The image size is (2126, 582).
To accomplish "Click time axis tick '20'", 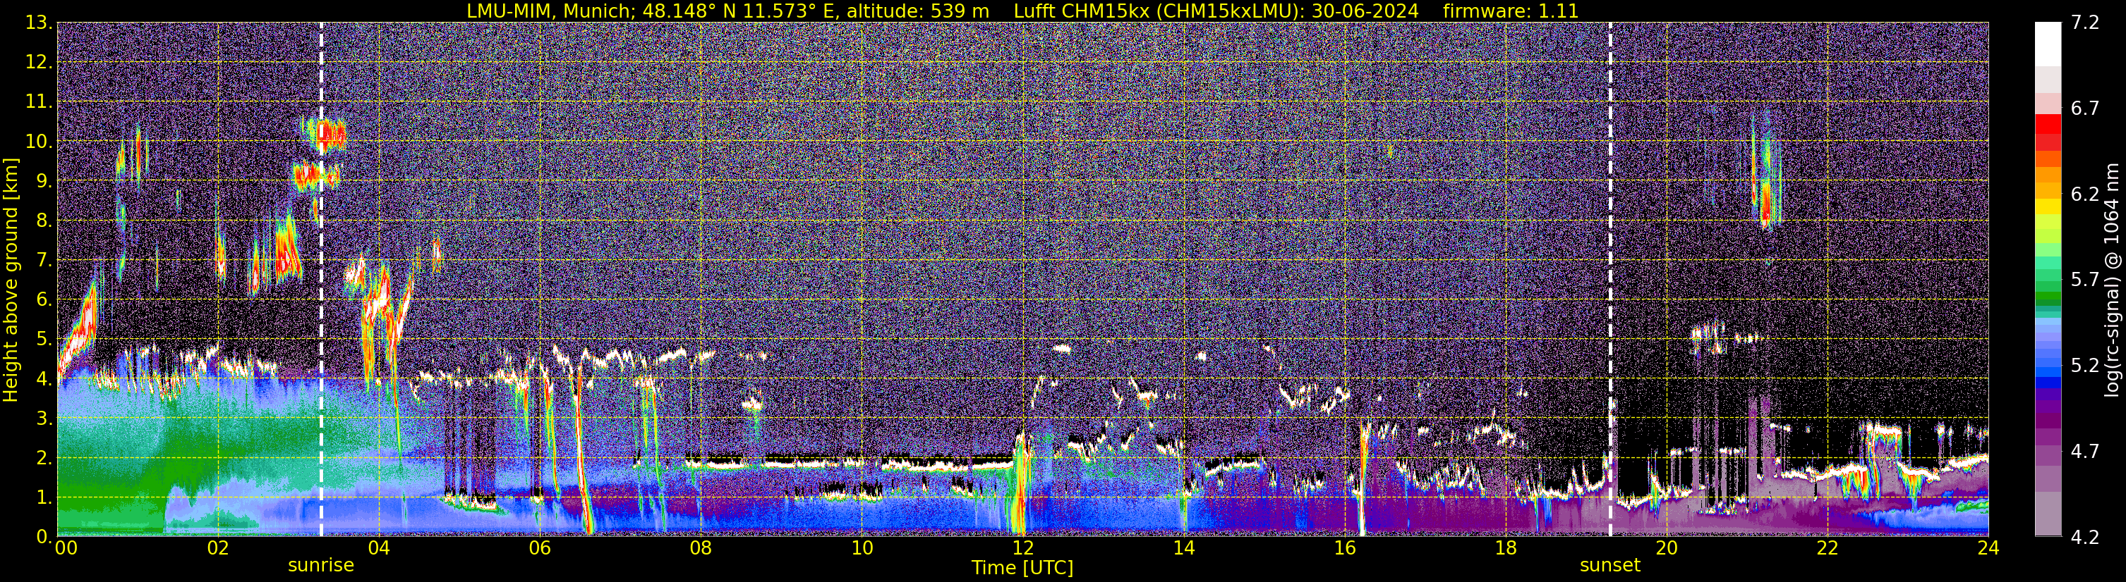I will point(1667,548).
